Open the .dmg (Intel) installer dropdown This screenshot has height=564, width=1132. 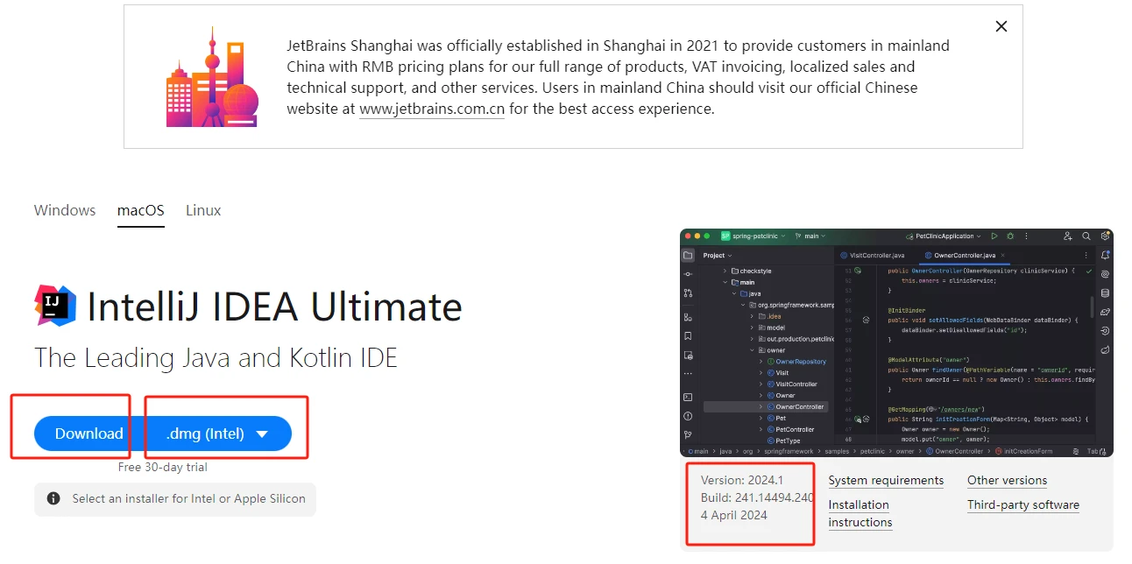coord(218,434)
